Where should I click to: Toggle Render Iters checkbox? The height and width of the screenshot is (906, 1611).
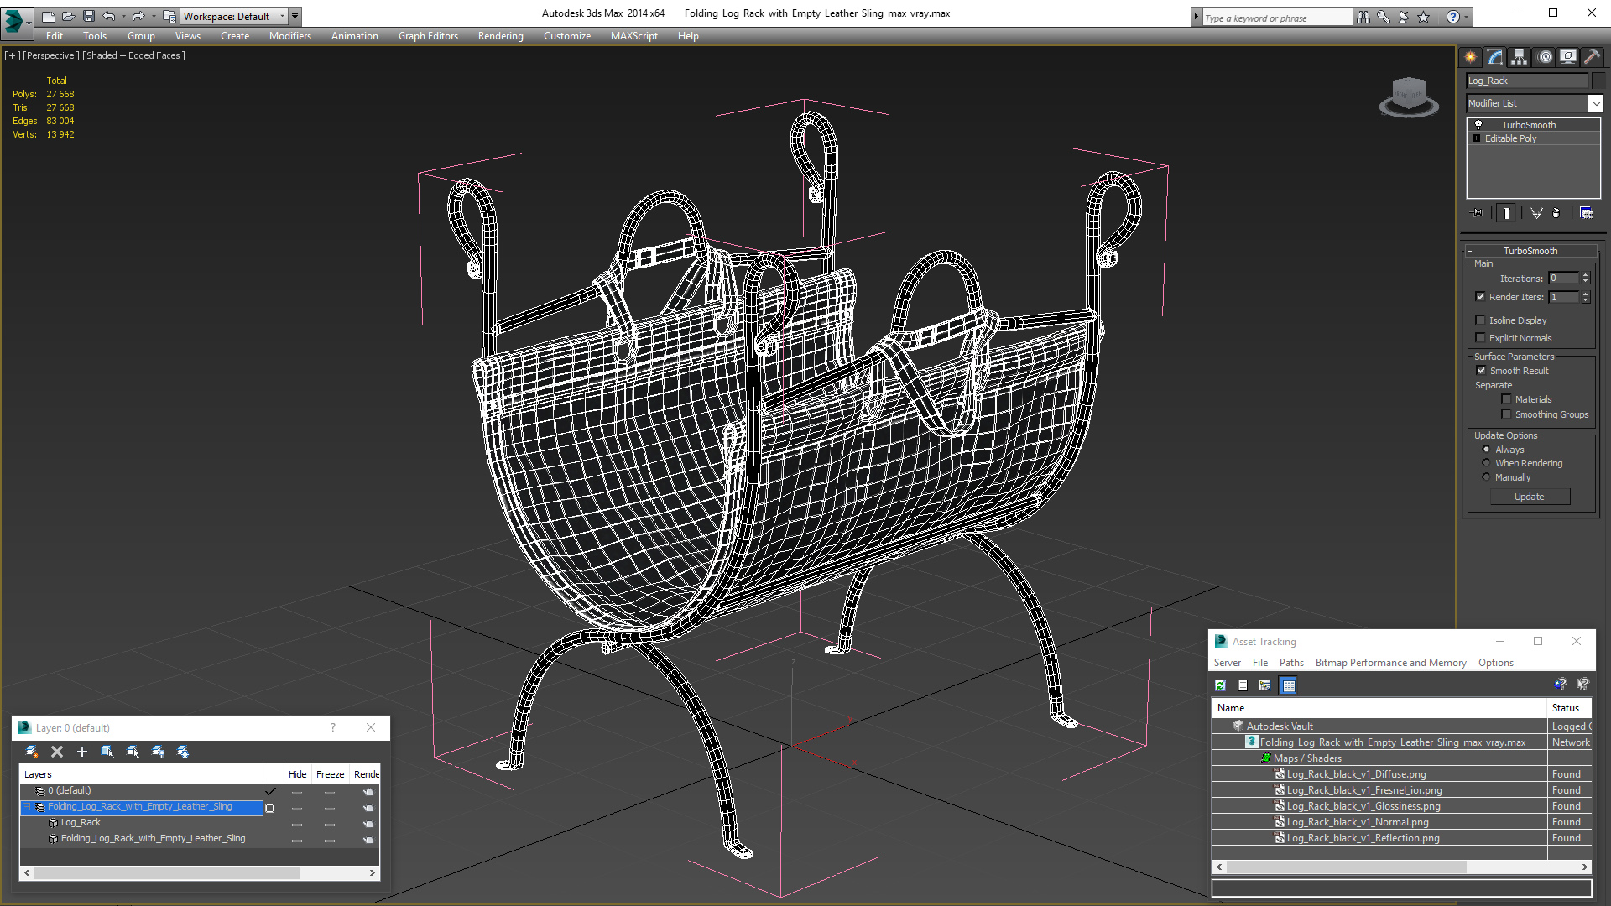(1481, 297)
